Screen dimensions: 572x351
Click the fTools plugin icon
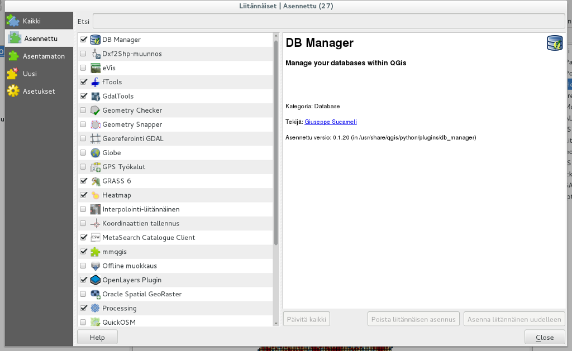(95, 82)
